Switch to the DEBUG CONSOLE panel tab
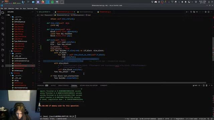Screen dimensions: 214x120 (x=63, y=85)
